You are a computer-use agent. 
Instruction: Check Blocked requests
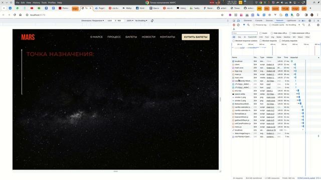[260, 41]
